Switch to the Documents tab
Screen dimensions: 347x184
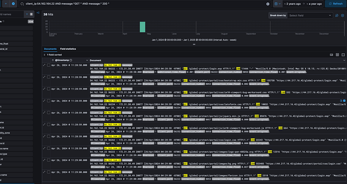(50, 49)
